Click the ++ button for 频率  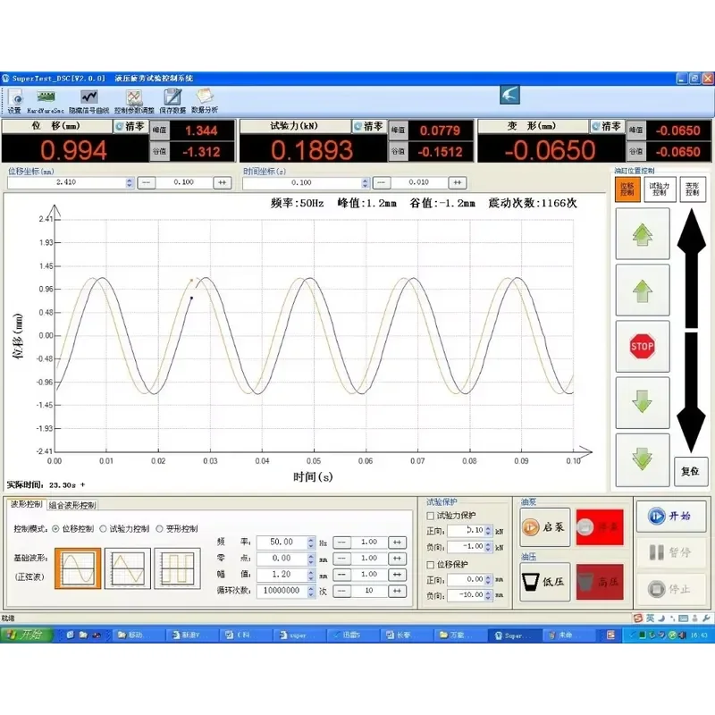(397, 543)
